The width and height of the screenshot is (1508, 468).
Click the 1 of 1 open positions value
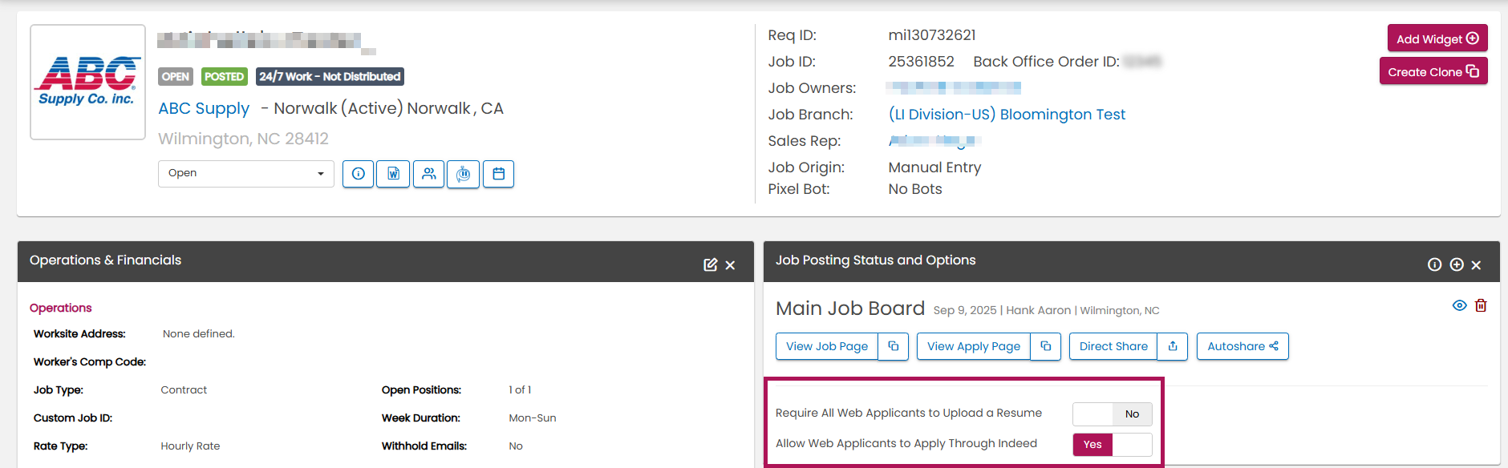coord(520,390)
